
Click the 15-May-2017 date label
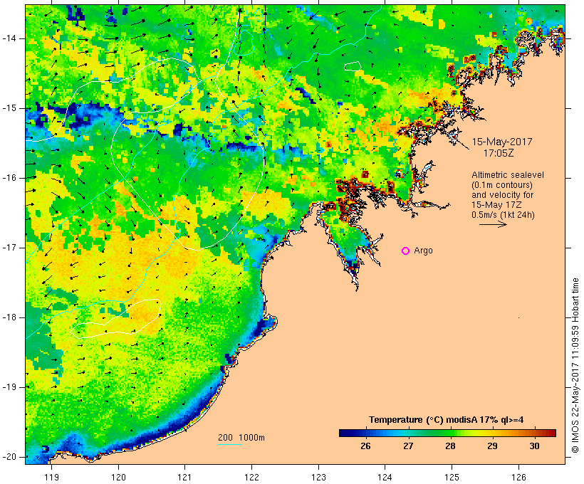pos(502,142)
